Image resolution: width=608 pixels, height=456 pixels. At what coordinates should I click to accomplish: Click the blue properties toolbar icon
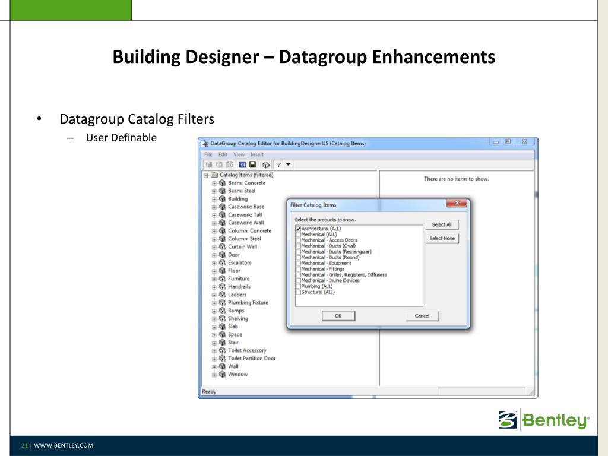(242, 165)
